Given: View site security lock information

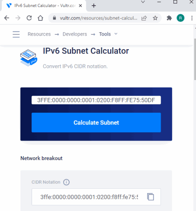Looking at the screenshot, I should 54,18.
